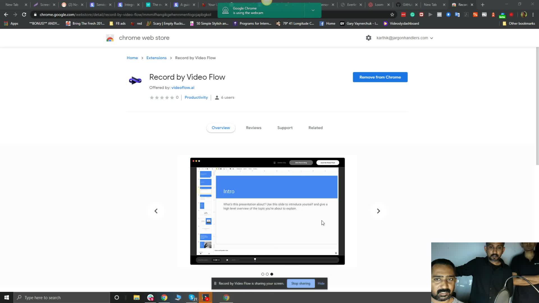539x303 pixels.
Task: Switch to the Overview tab
Action: (x=221, y=128)
